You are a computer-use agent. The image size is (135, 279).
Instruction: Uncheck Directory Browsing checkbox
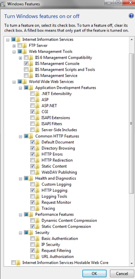33,148
